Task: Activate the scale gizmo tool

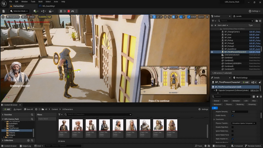Action: point(161,17)
